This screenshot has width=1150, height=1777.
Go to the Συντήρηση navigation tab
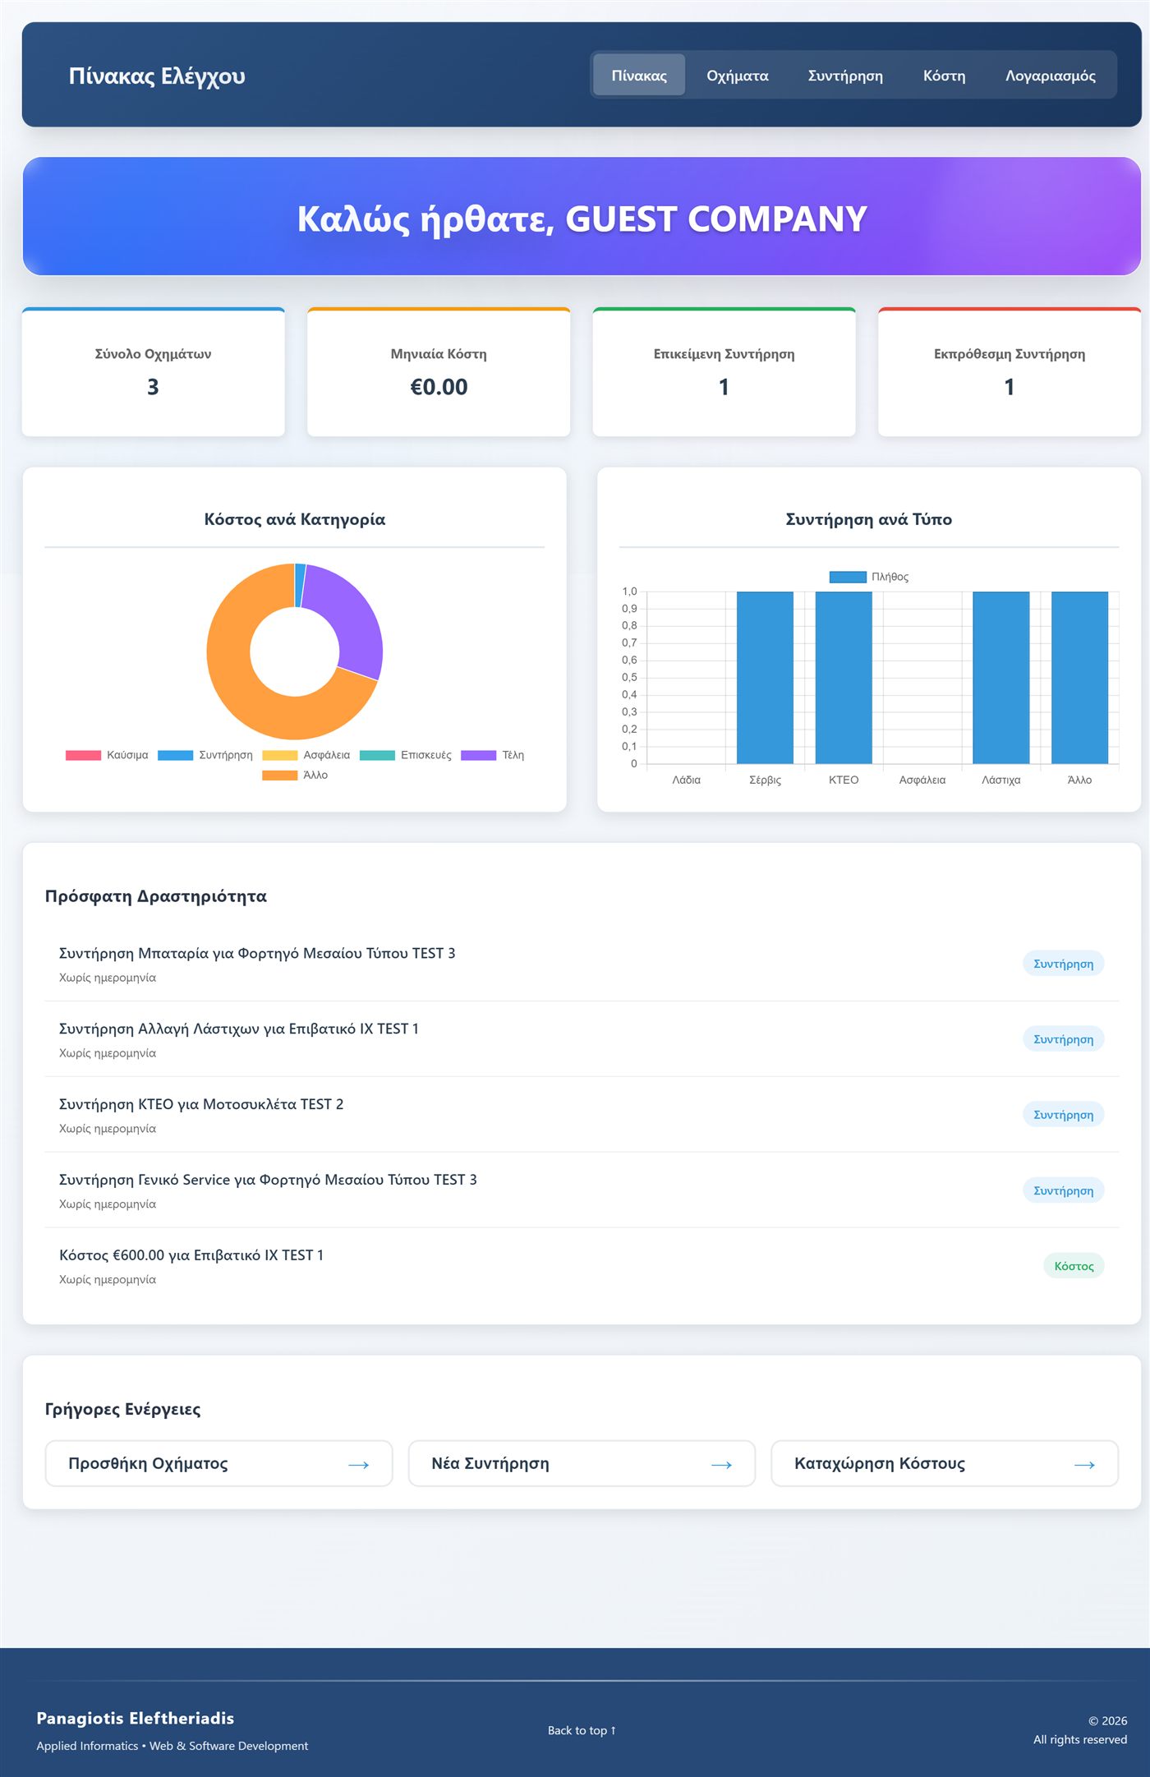(x=845, y=76)
